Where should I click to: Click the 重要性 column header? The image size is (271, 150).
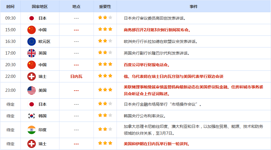coord(105,7)
